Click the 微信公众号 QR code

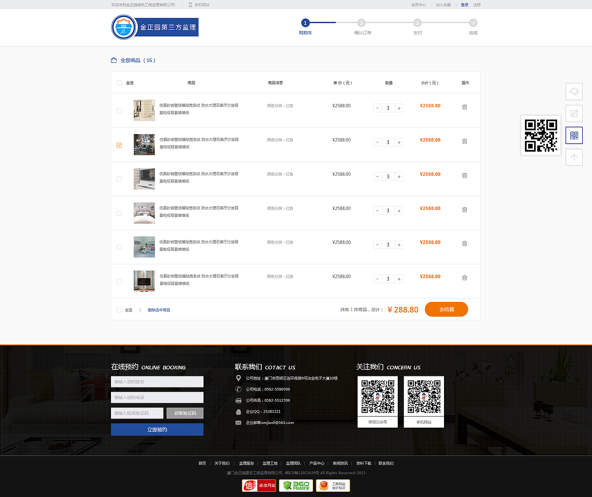[378, 397]
